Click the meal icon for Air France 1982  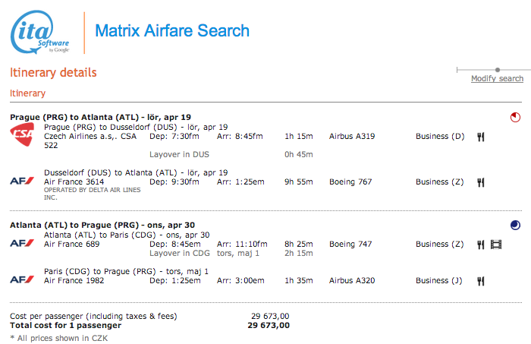click(480, 281)
